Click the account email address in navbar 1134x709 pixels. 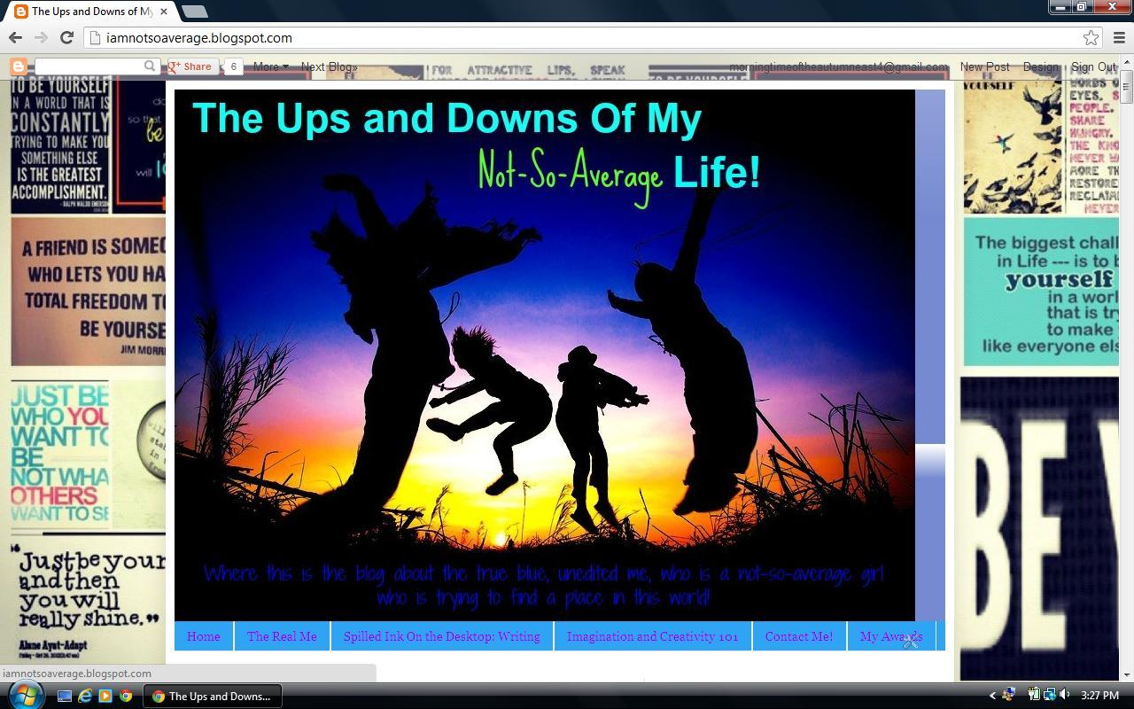[x=837, y=66]
